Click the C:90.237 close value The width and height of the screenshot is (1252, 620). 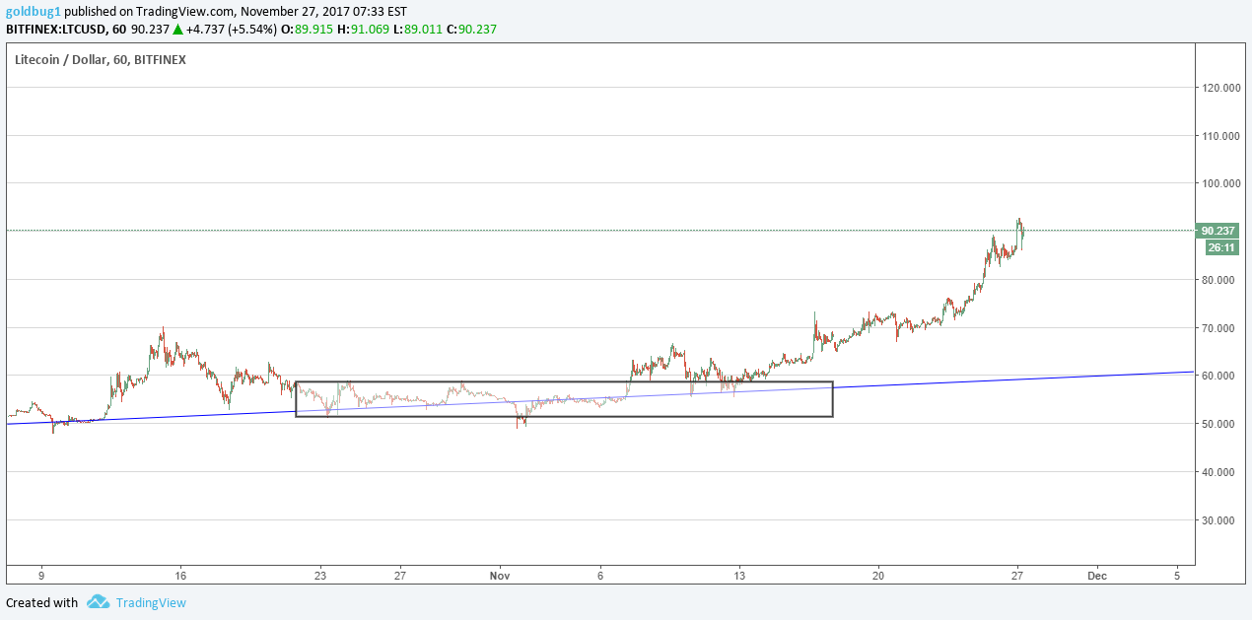[470, 29]
